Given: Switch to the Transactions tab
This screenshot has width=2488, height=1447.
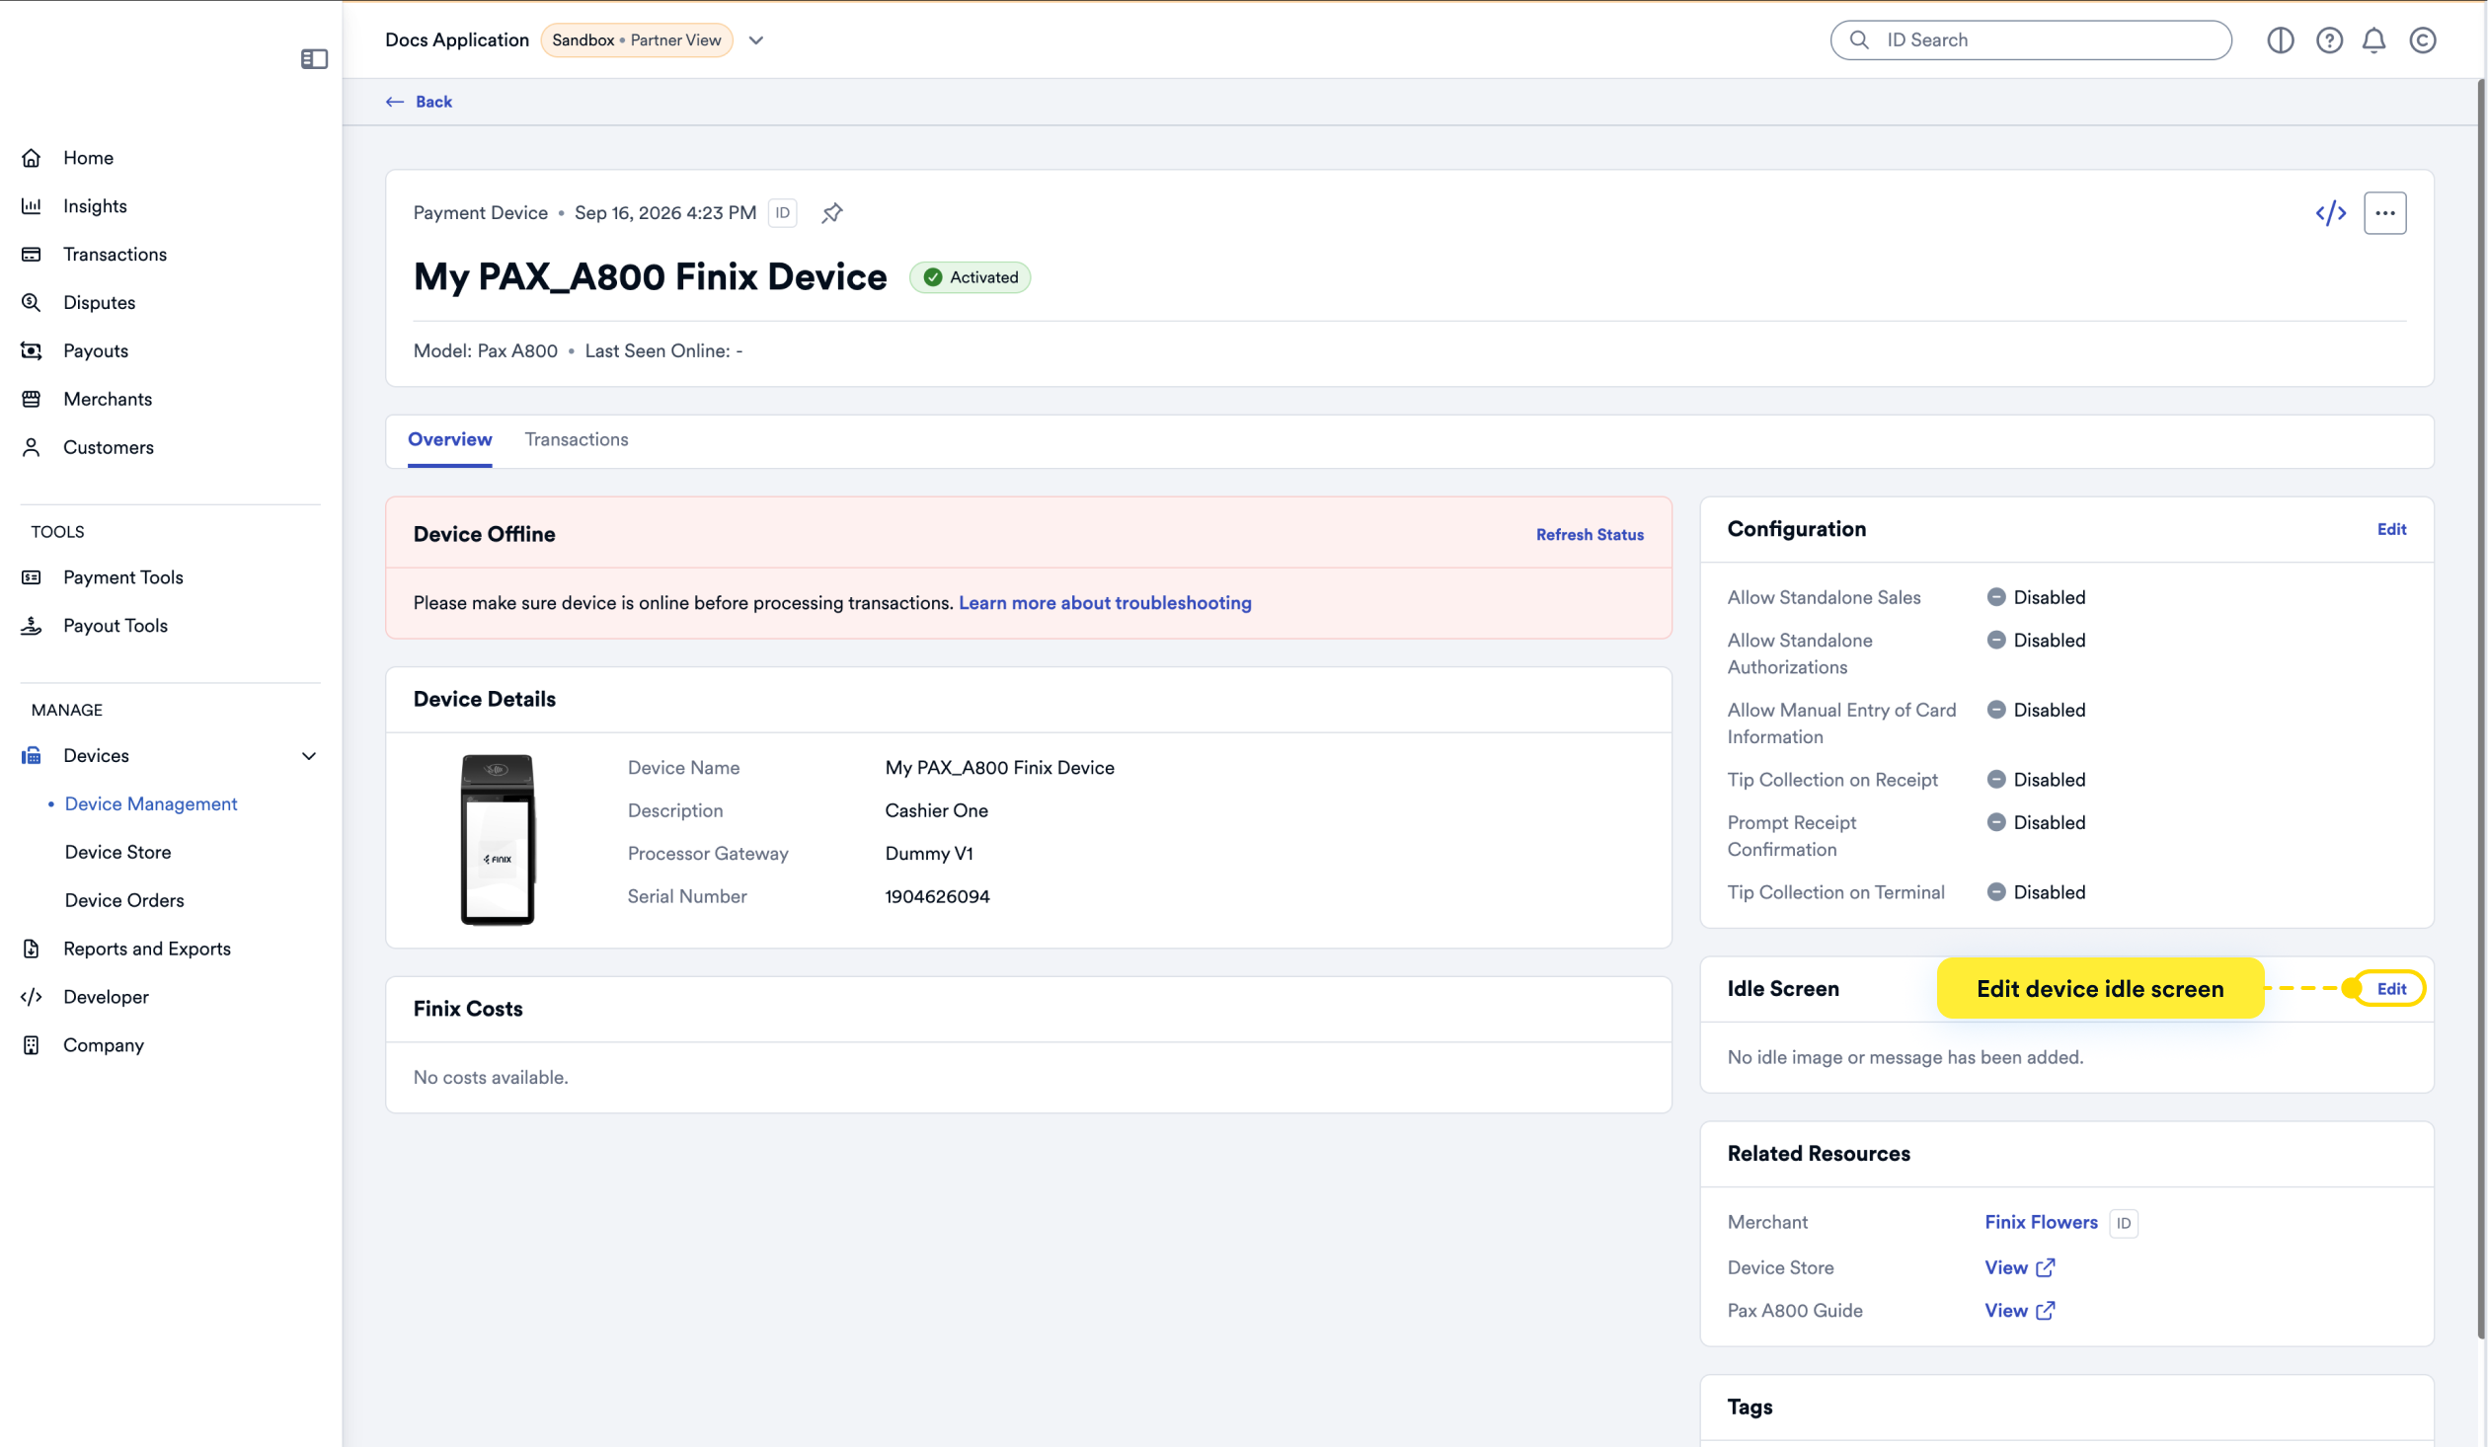Looking at the screenshot, I should [x=577, y=440].
